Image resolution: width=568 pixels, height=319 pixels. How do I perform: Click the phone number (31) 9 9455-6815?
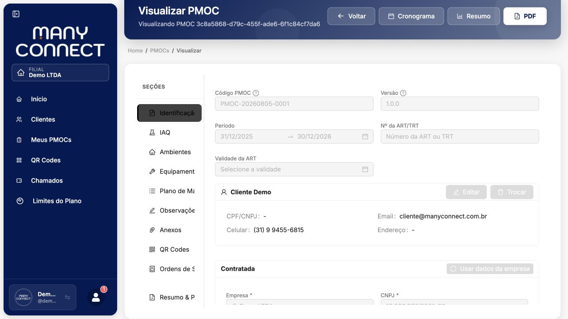[279, 230]
